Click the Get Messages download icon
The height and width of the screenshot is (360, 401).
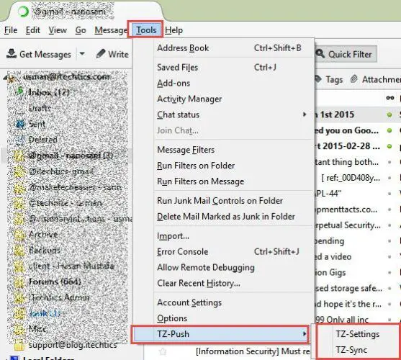[x=12, y=54]
